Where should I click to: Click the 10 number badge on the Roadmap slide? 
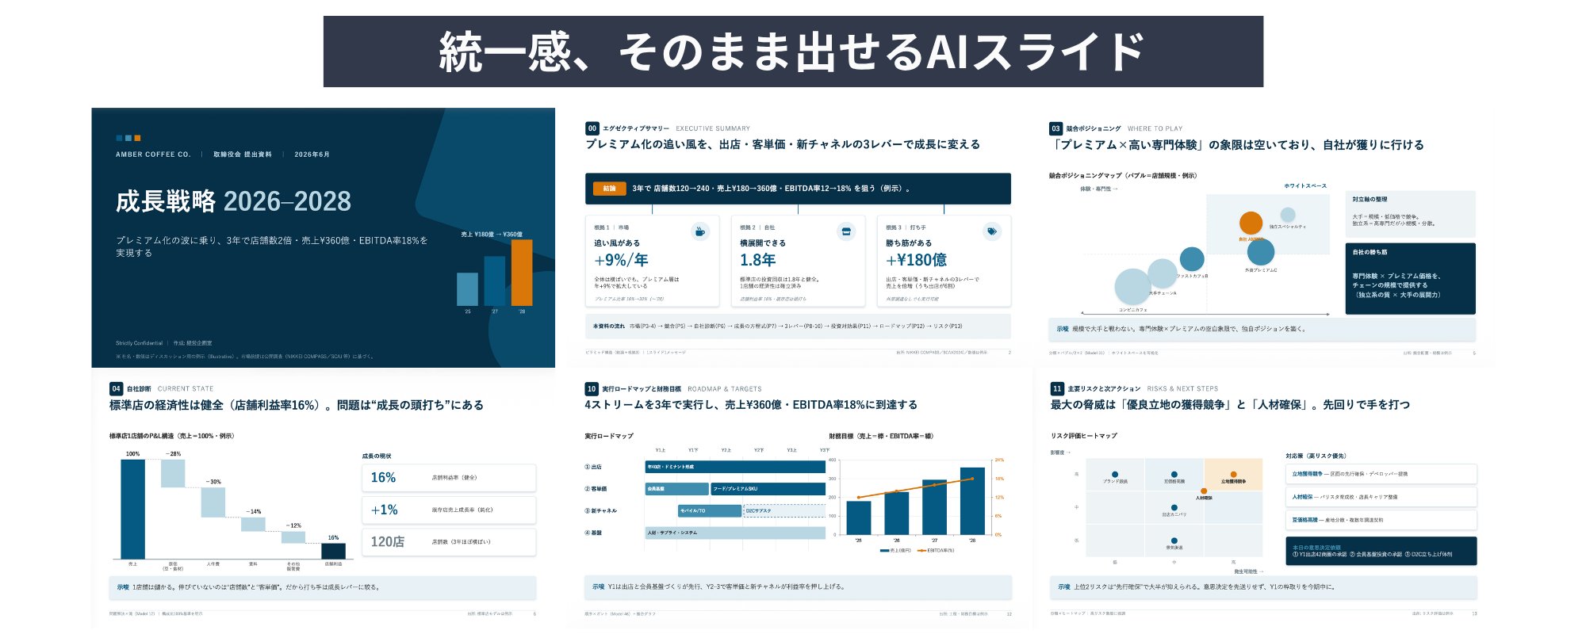[x=592, y=389]
